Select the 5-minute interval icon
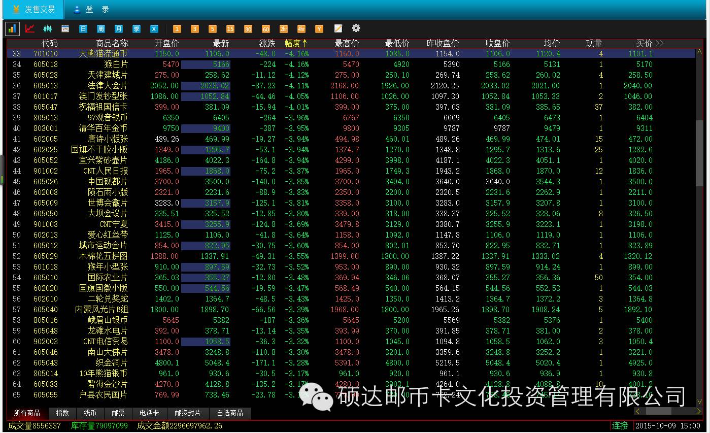The width and height of the screenshot is (710, 433). click(213, 29)
